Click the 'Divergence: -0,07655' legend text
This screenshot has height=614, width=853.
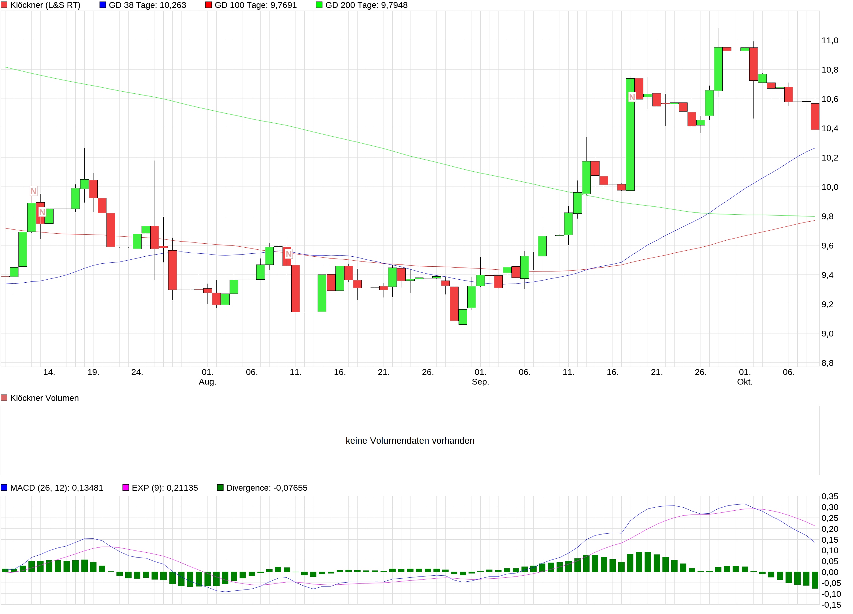point(267,488)
